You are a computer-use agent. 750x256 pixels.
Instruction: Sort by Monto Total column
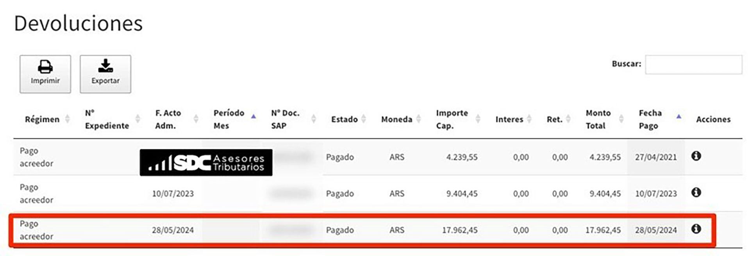coord(598,119)
